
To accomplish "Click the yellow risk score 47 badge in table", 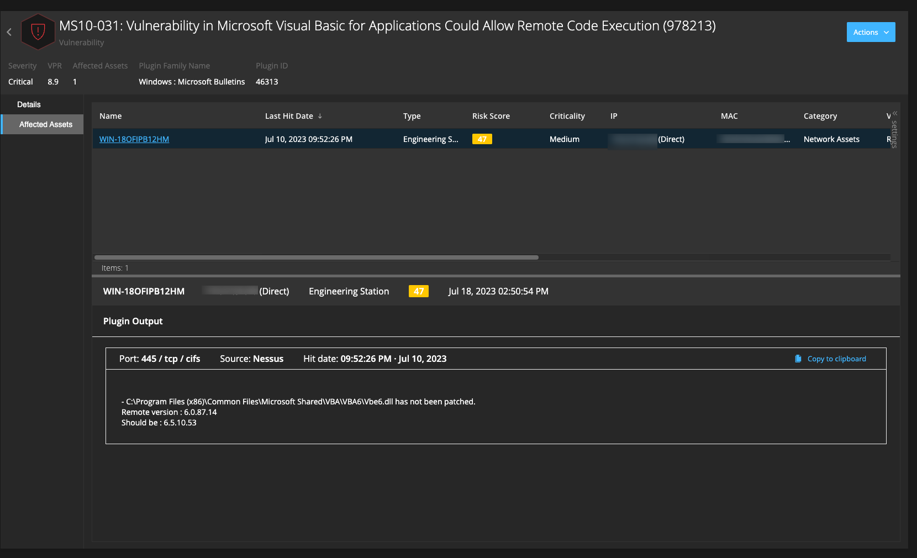I will (x=482, y=139).
